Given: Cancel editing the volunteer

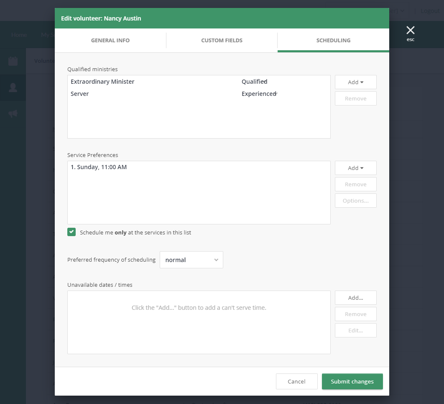Looking at the screenshot, I should click(296, 381).
